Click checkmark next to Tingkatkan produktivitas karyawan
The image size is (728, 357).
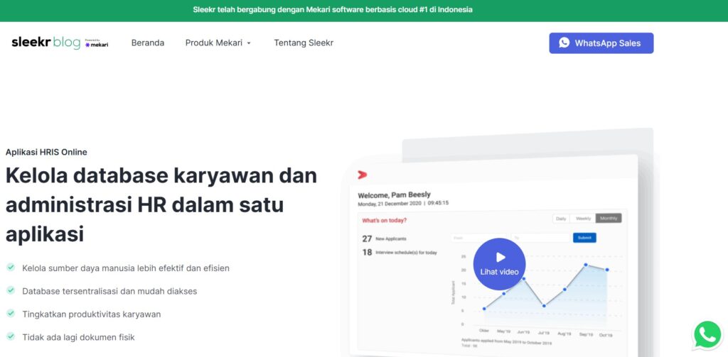point(11,314)
